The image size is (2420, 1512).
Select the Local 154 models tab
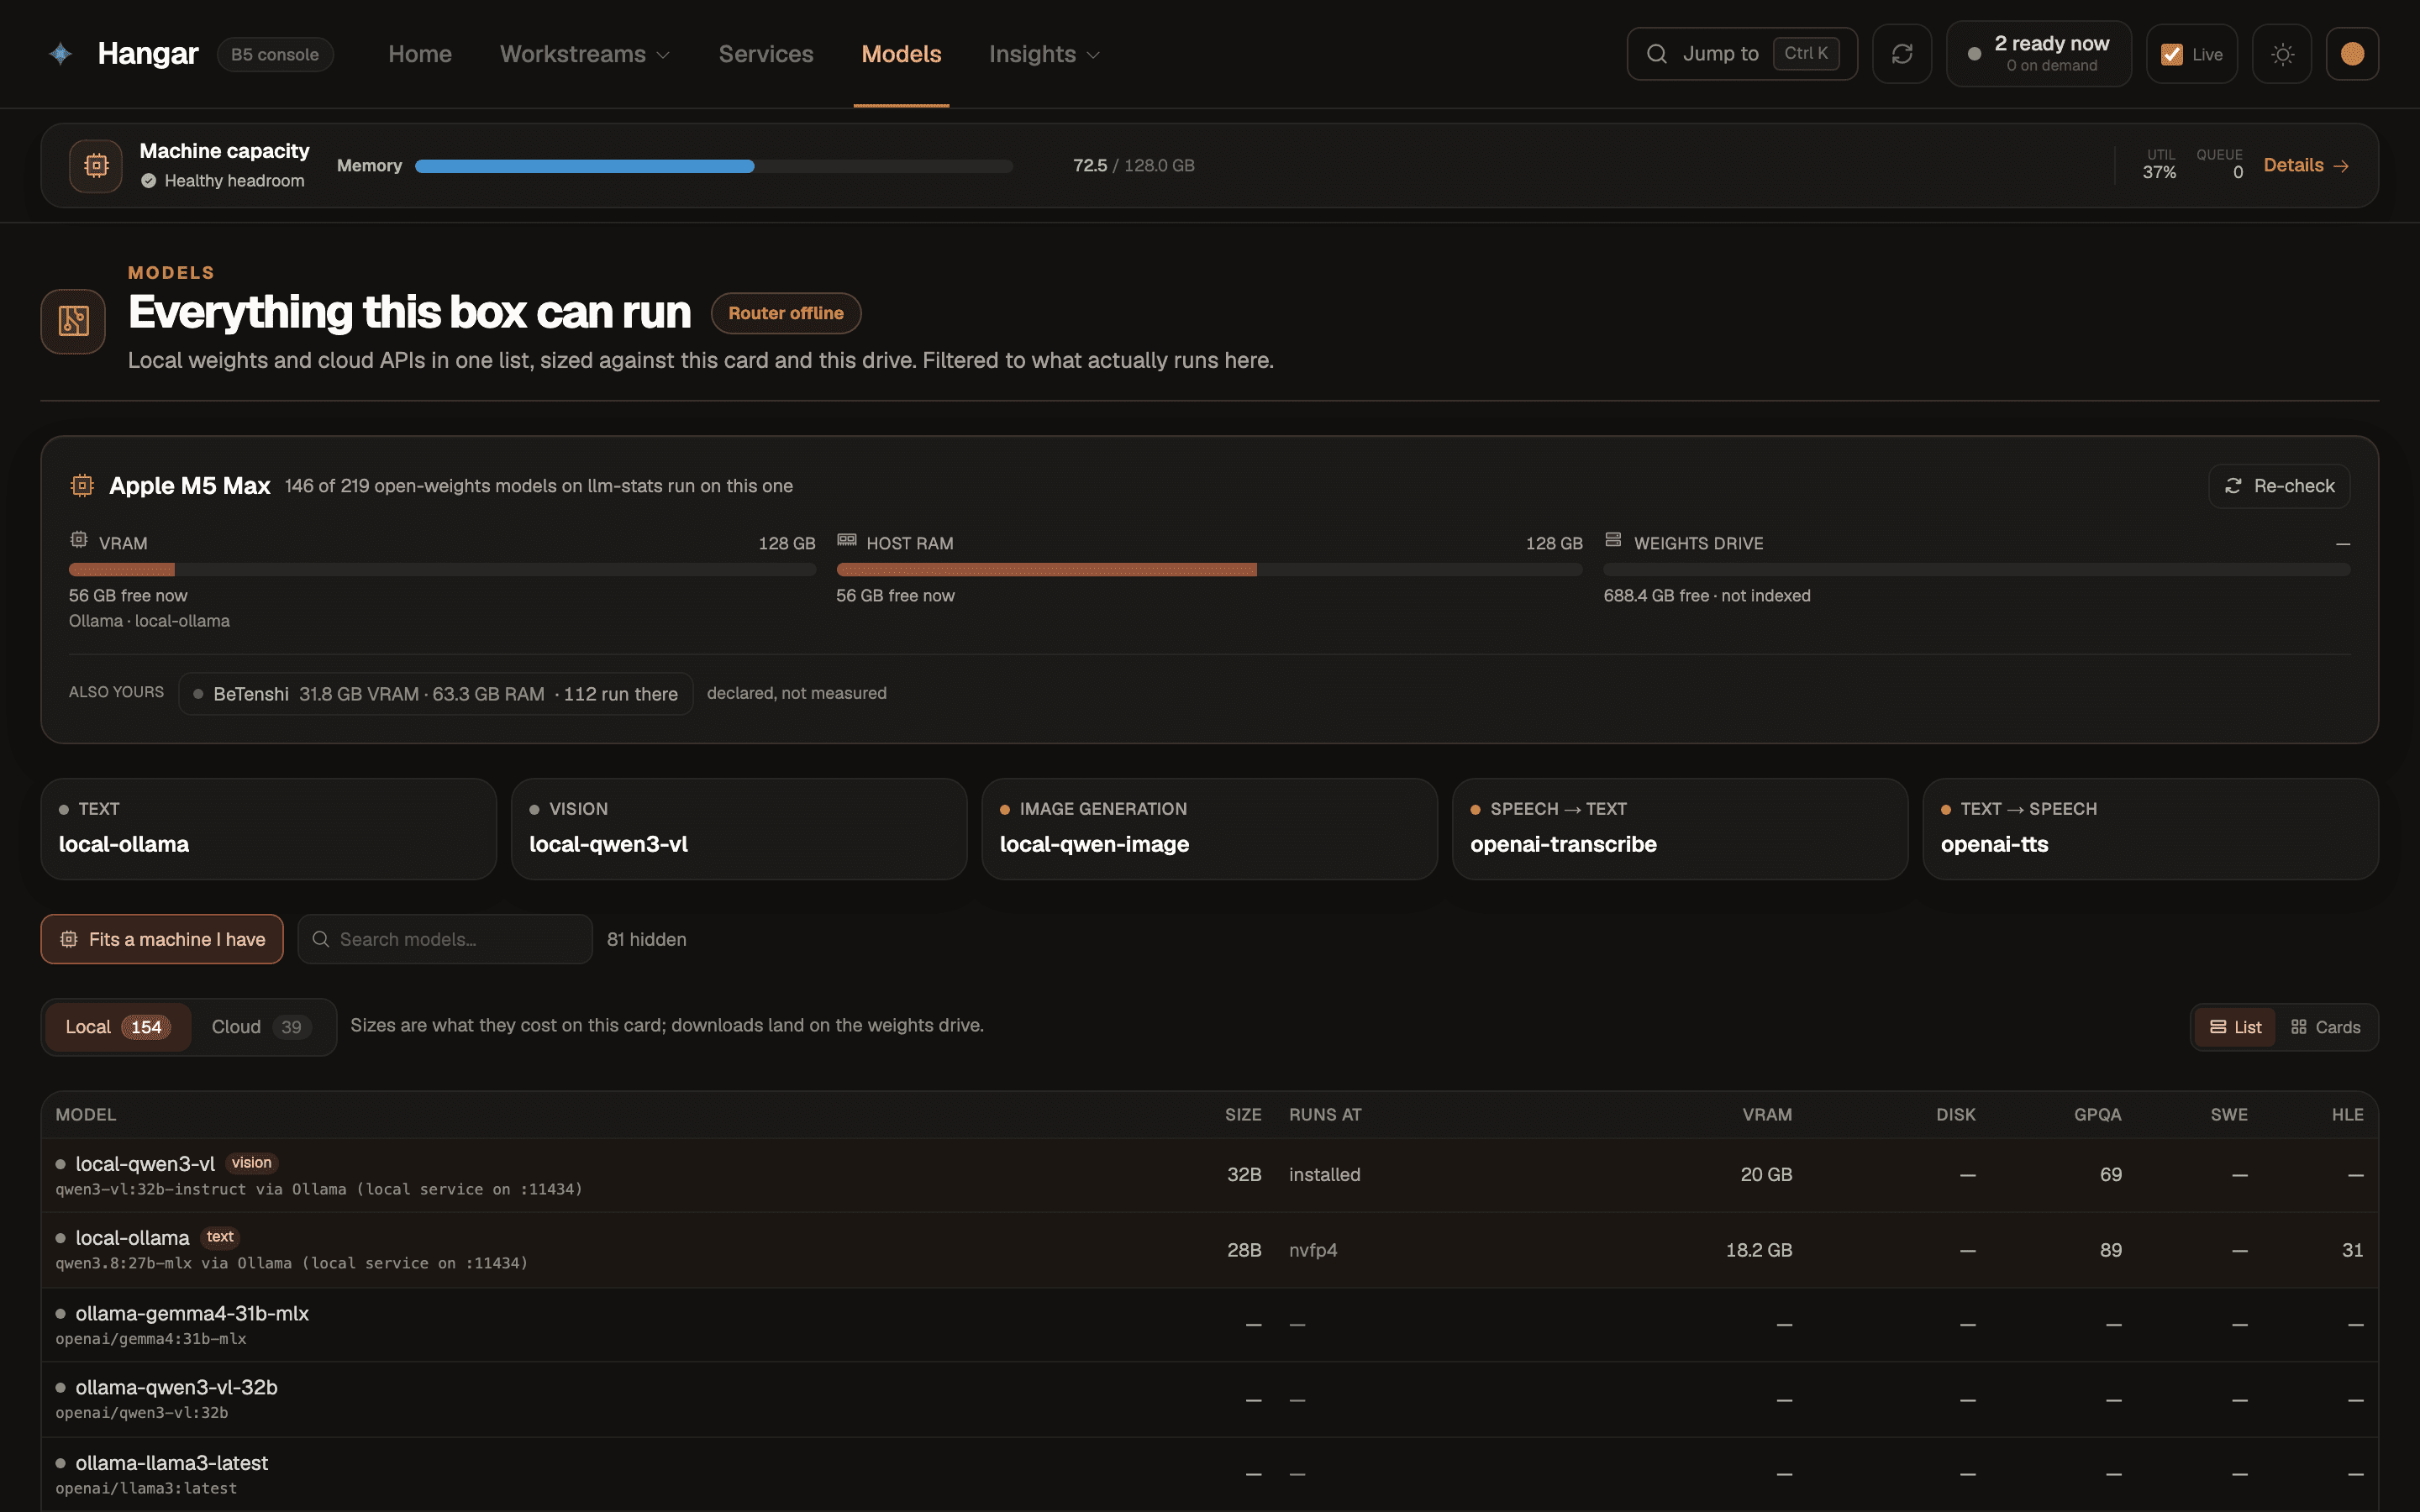(x=118, y=1027)
